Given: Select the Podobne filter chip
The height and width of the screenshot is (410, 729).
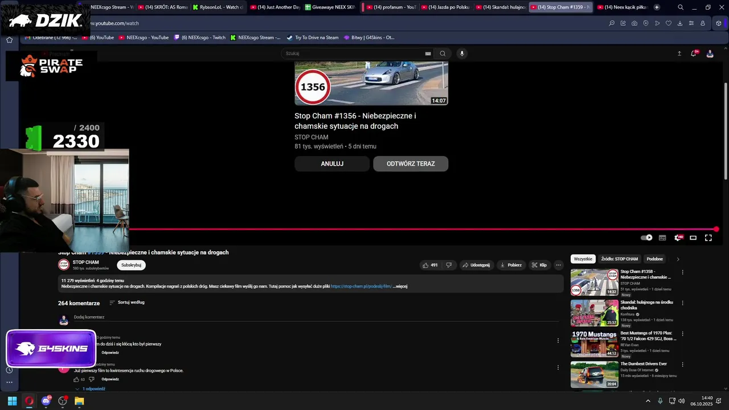Looking at the screenshot, I should click(654, 259).
